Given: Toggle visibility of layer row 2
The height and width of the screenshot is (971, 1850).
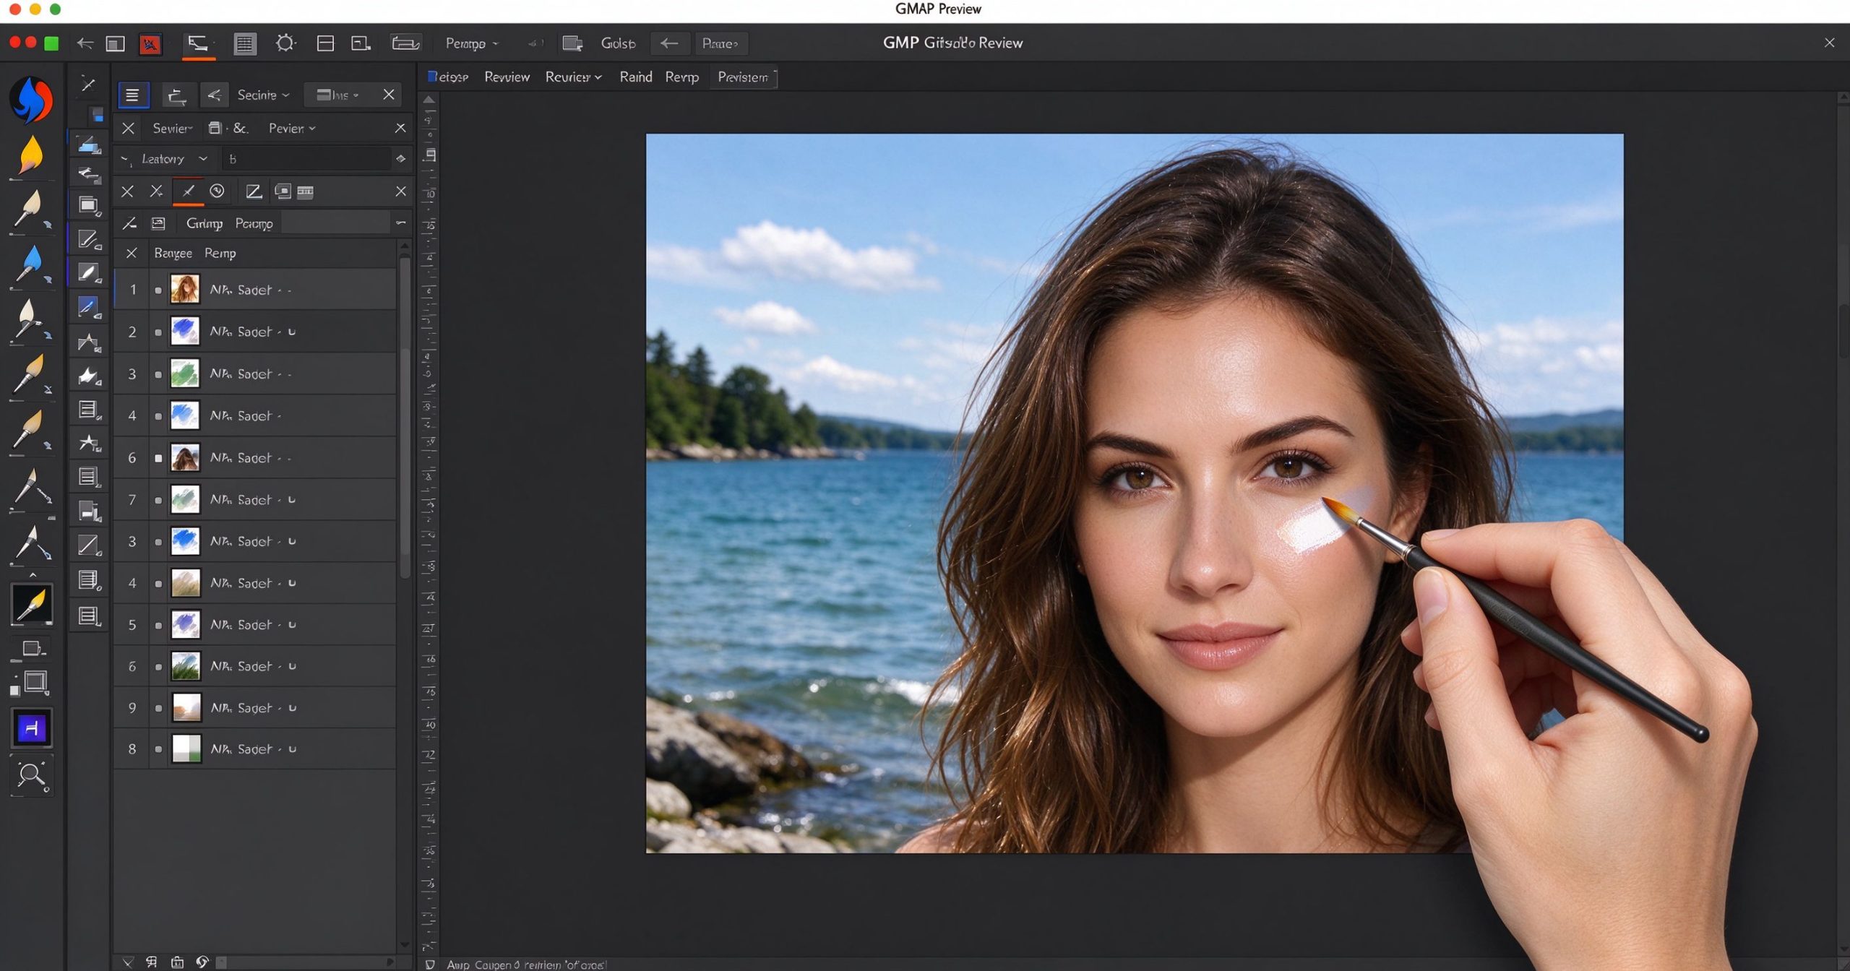Looking at the screenshot, I should 158,332.
